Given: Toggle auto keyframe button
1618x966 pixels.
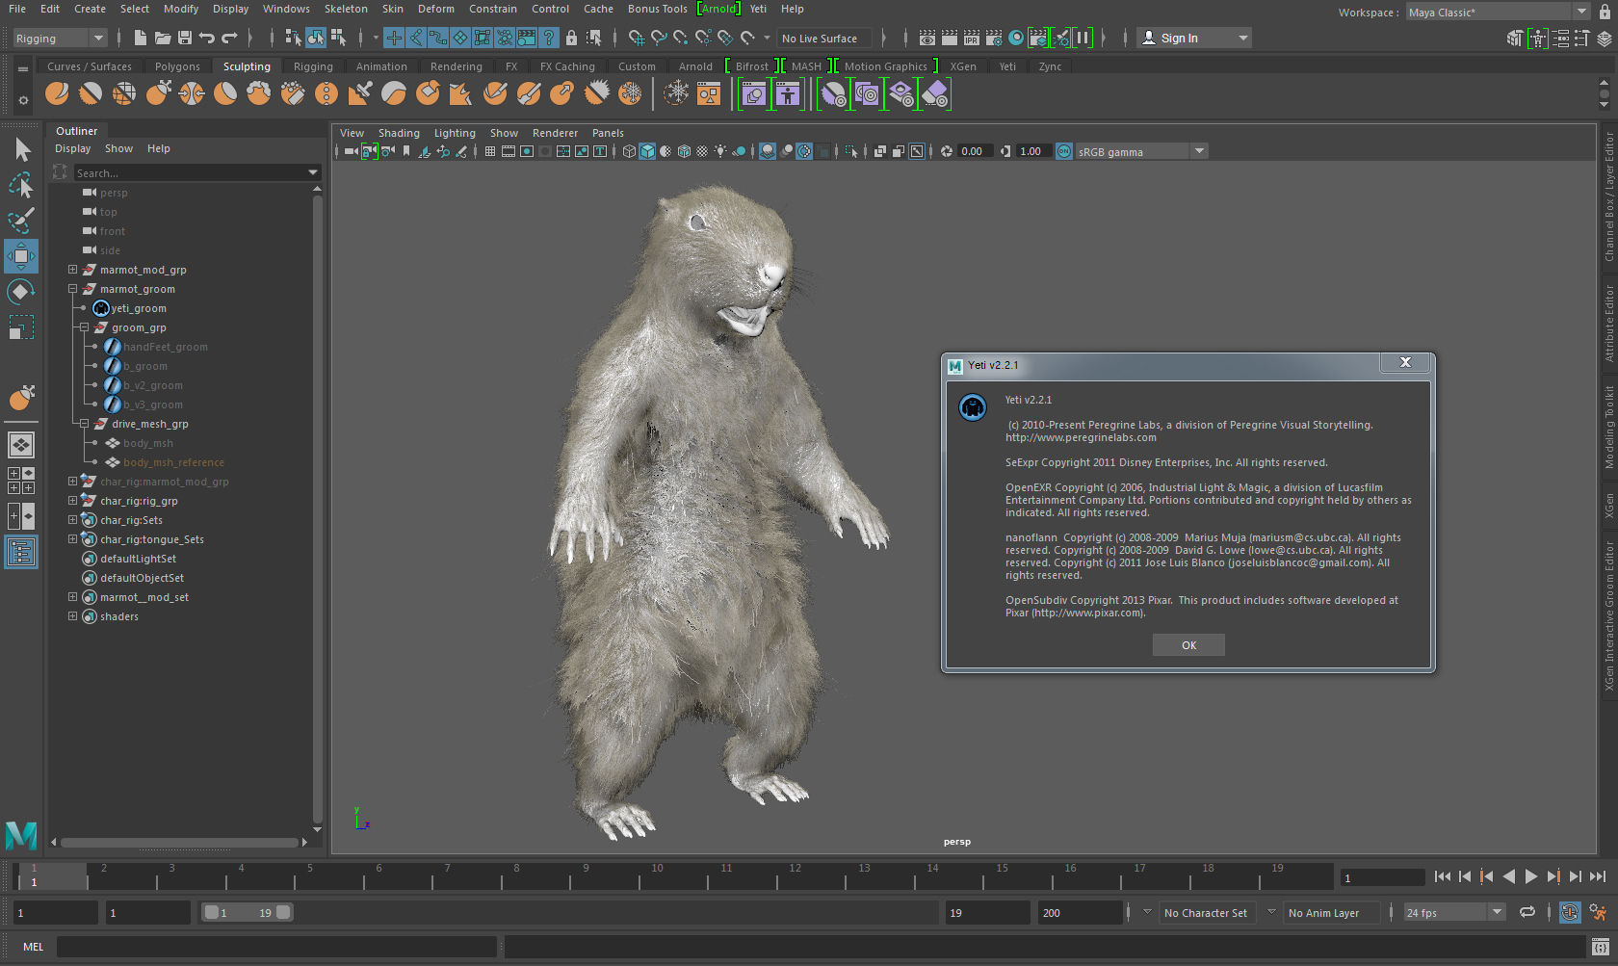Looking at the screenshot, I should click(1570, 912).
